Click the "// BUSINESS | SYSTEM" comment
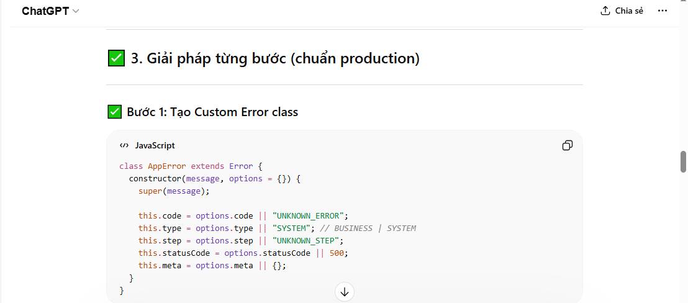This screenshot has height=303, width=688. tap(368, 228)
